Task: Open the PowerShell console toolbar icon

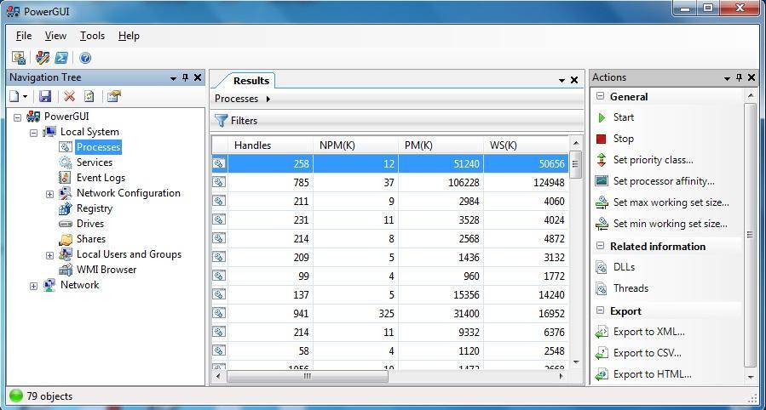Action: point(61,58)
